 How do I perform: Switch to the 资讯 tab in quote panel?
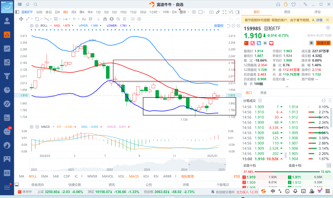coord(287,12)
